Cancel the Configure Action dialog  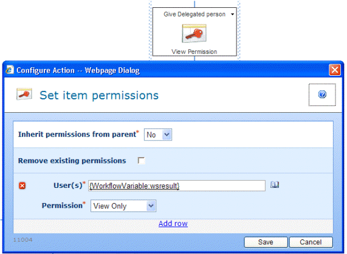point(311,242)
